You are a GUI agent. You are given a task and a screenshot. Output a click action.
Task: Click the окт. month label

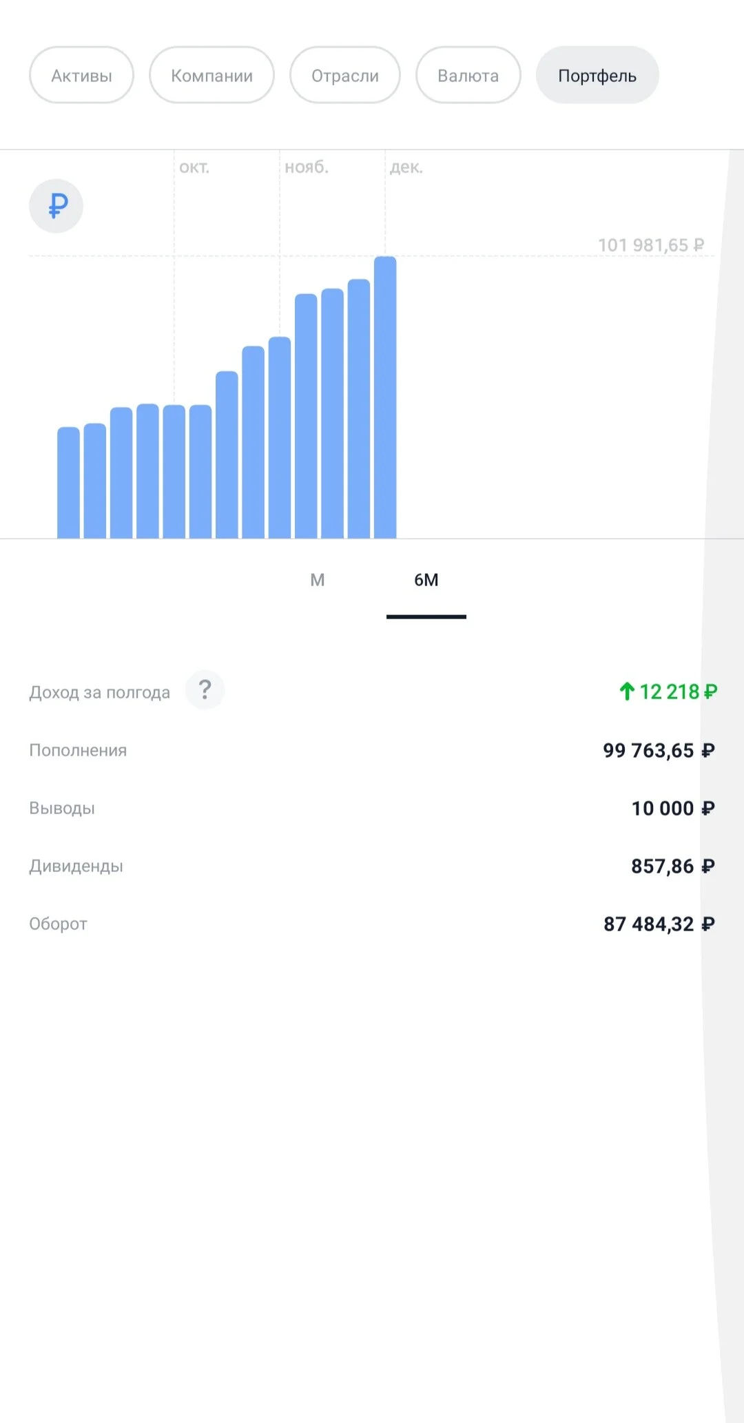click(x=194, y=167)
